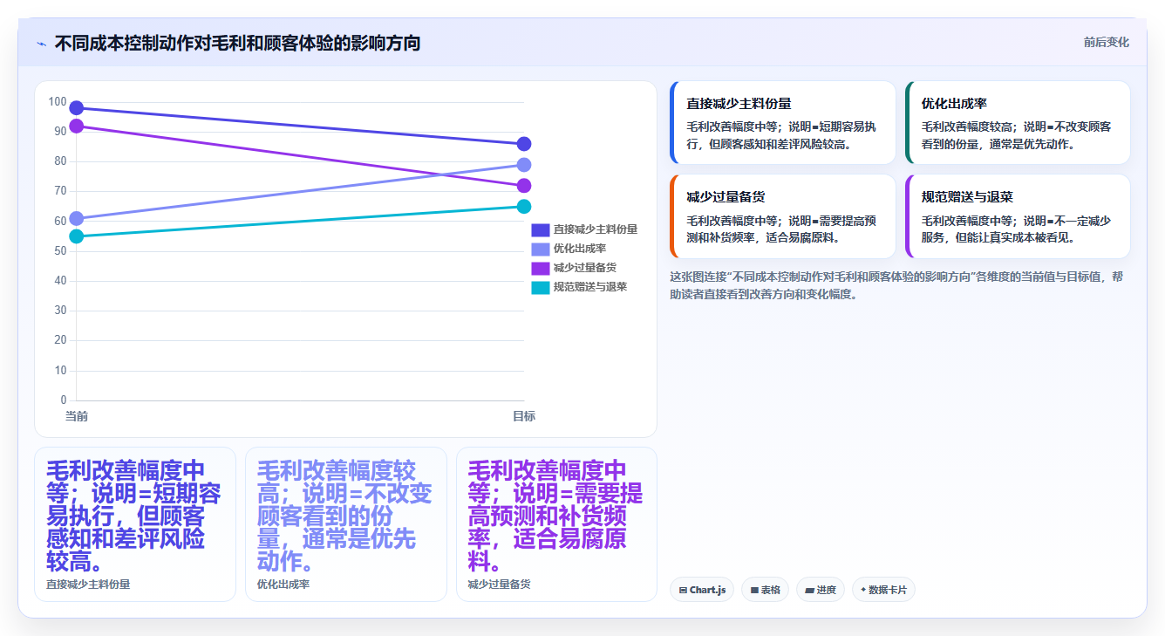Click the 前后变化 badge in the header
The width and height of the screenshot is (1165, 636).
1107,42
